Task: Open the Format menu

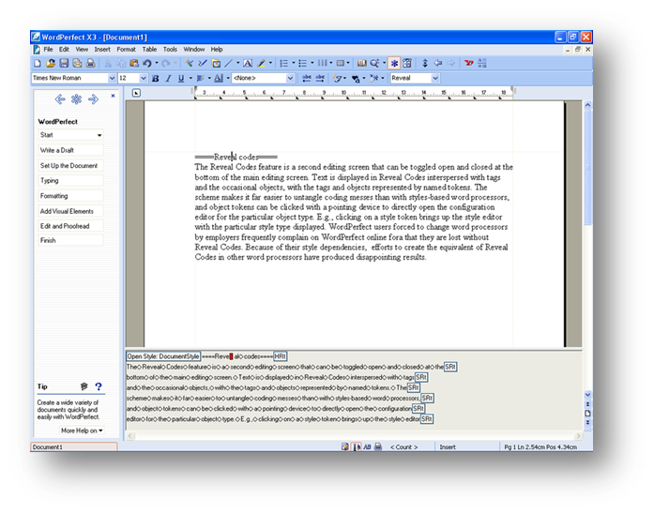Action: point(126,49)
